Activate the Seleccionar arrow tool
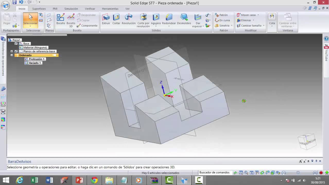Viewport: 329px width, 185px height. [x=30, y=18]
